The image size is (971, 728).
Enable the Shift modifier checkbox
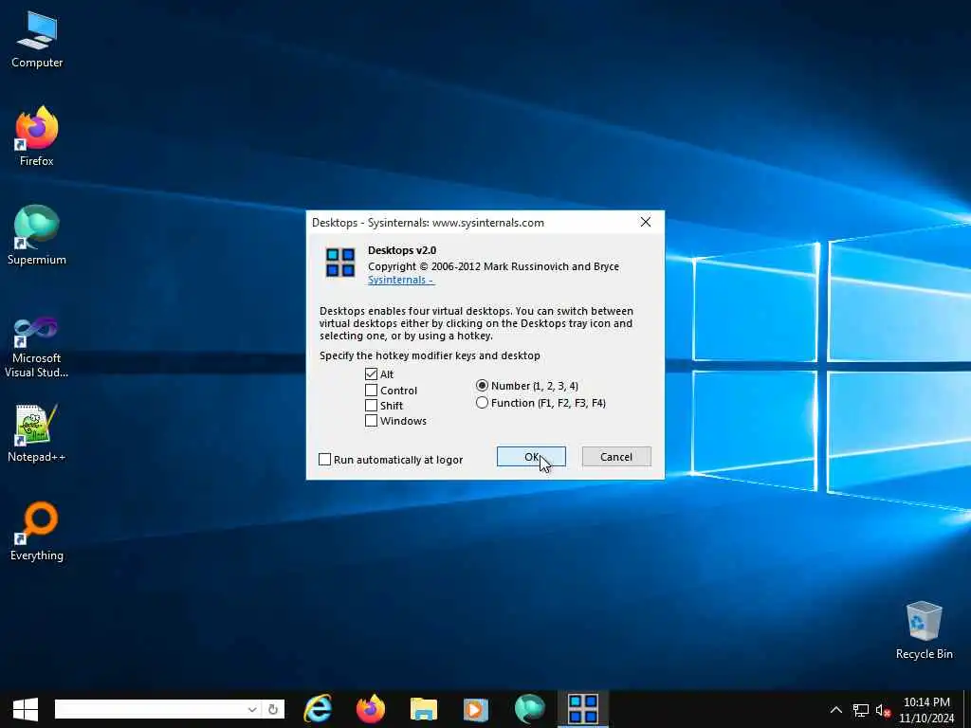pyautogui.click(x=371, y=406)
